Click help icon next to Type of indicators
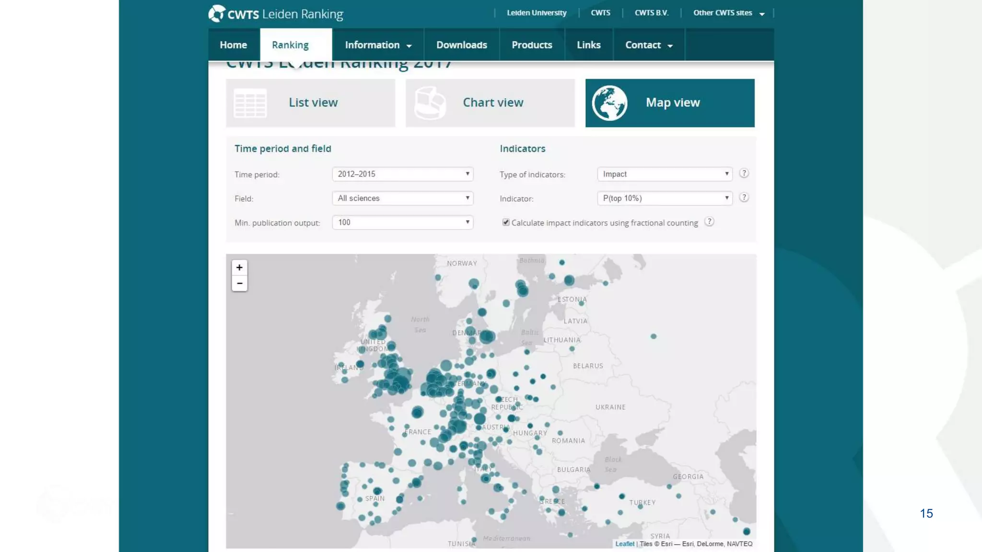 [744, 173]
